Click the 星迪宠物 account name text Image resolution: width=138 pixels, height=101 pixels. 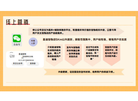point(22,54)
